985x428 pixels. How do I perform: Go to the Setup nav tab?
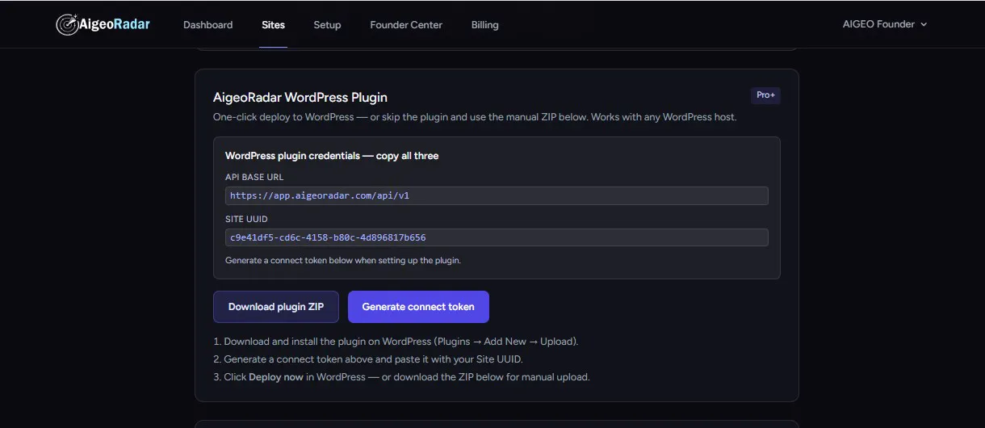[x=327, y=25]
